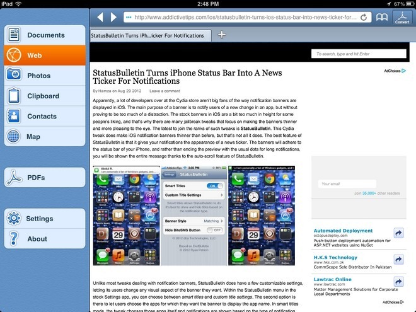Open the left iPhone home screen screenshot
This screenshot has width=416, height=312.
point(126,216)
